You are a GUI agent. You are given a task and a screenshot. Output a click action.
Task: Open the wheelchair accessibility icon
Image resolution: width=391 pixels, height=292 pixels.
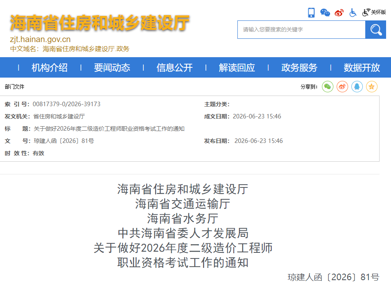tap(353, 13)
